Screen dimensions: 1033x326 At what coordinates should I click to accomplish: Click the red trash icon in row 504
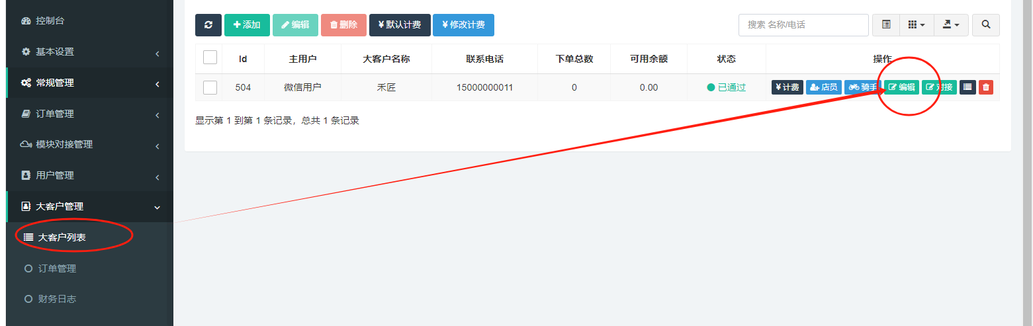pyautogui.click(x=986, y=87)
